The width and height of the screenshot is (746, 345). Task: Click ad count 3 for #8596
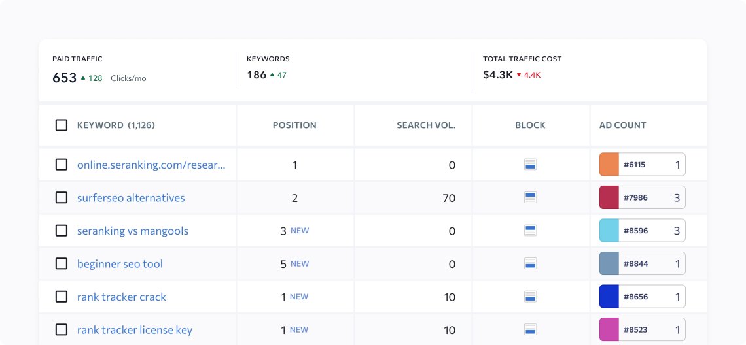(677, 231)
